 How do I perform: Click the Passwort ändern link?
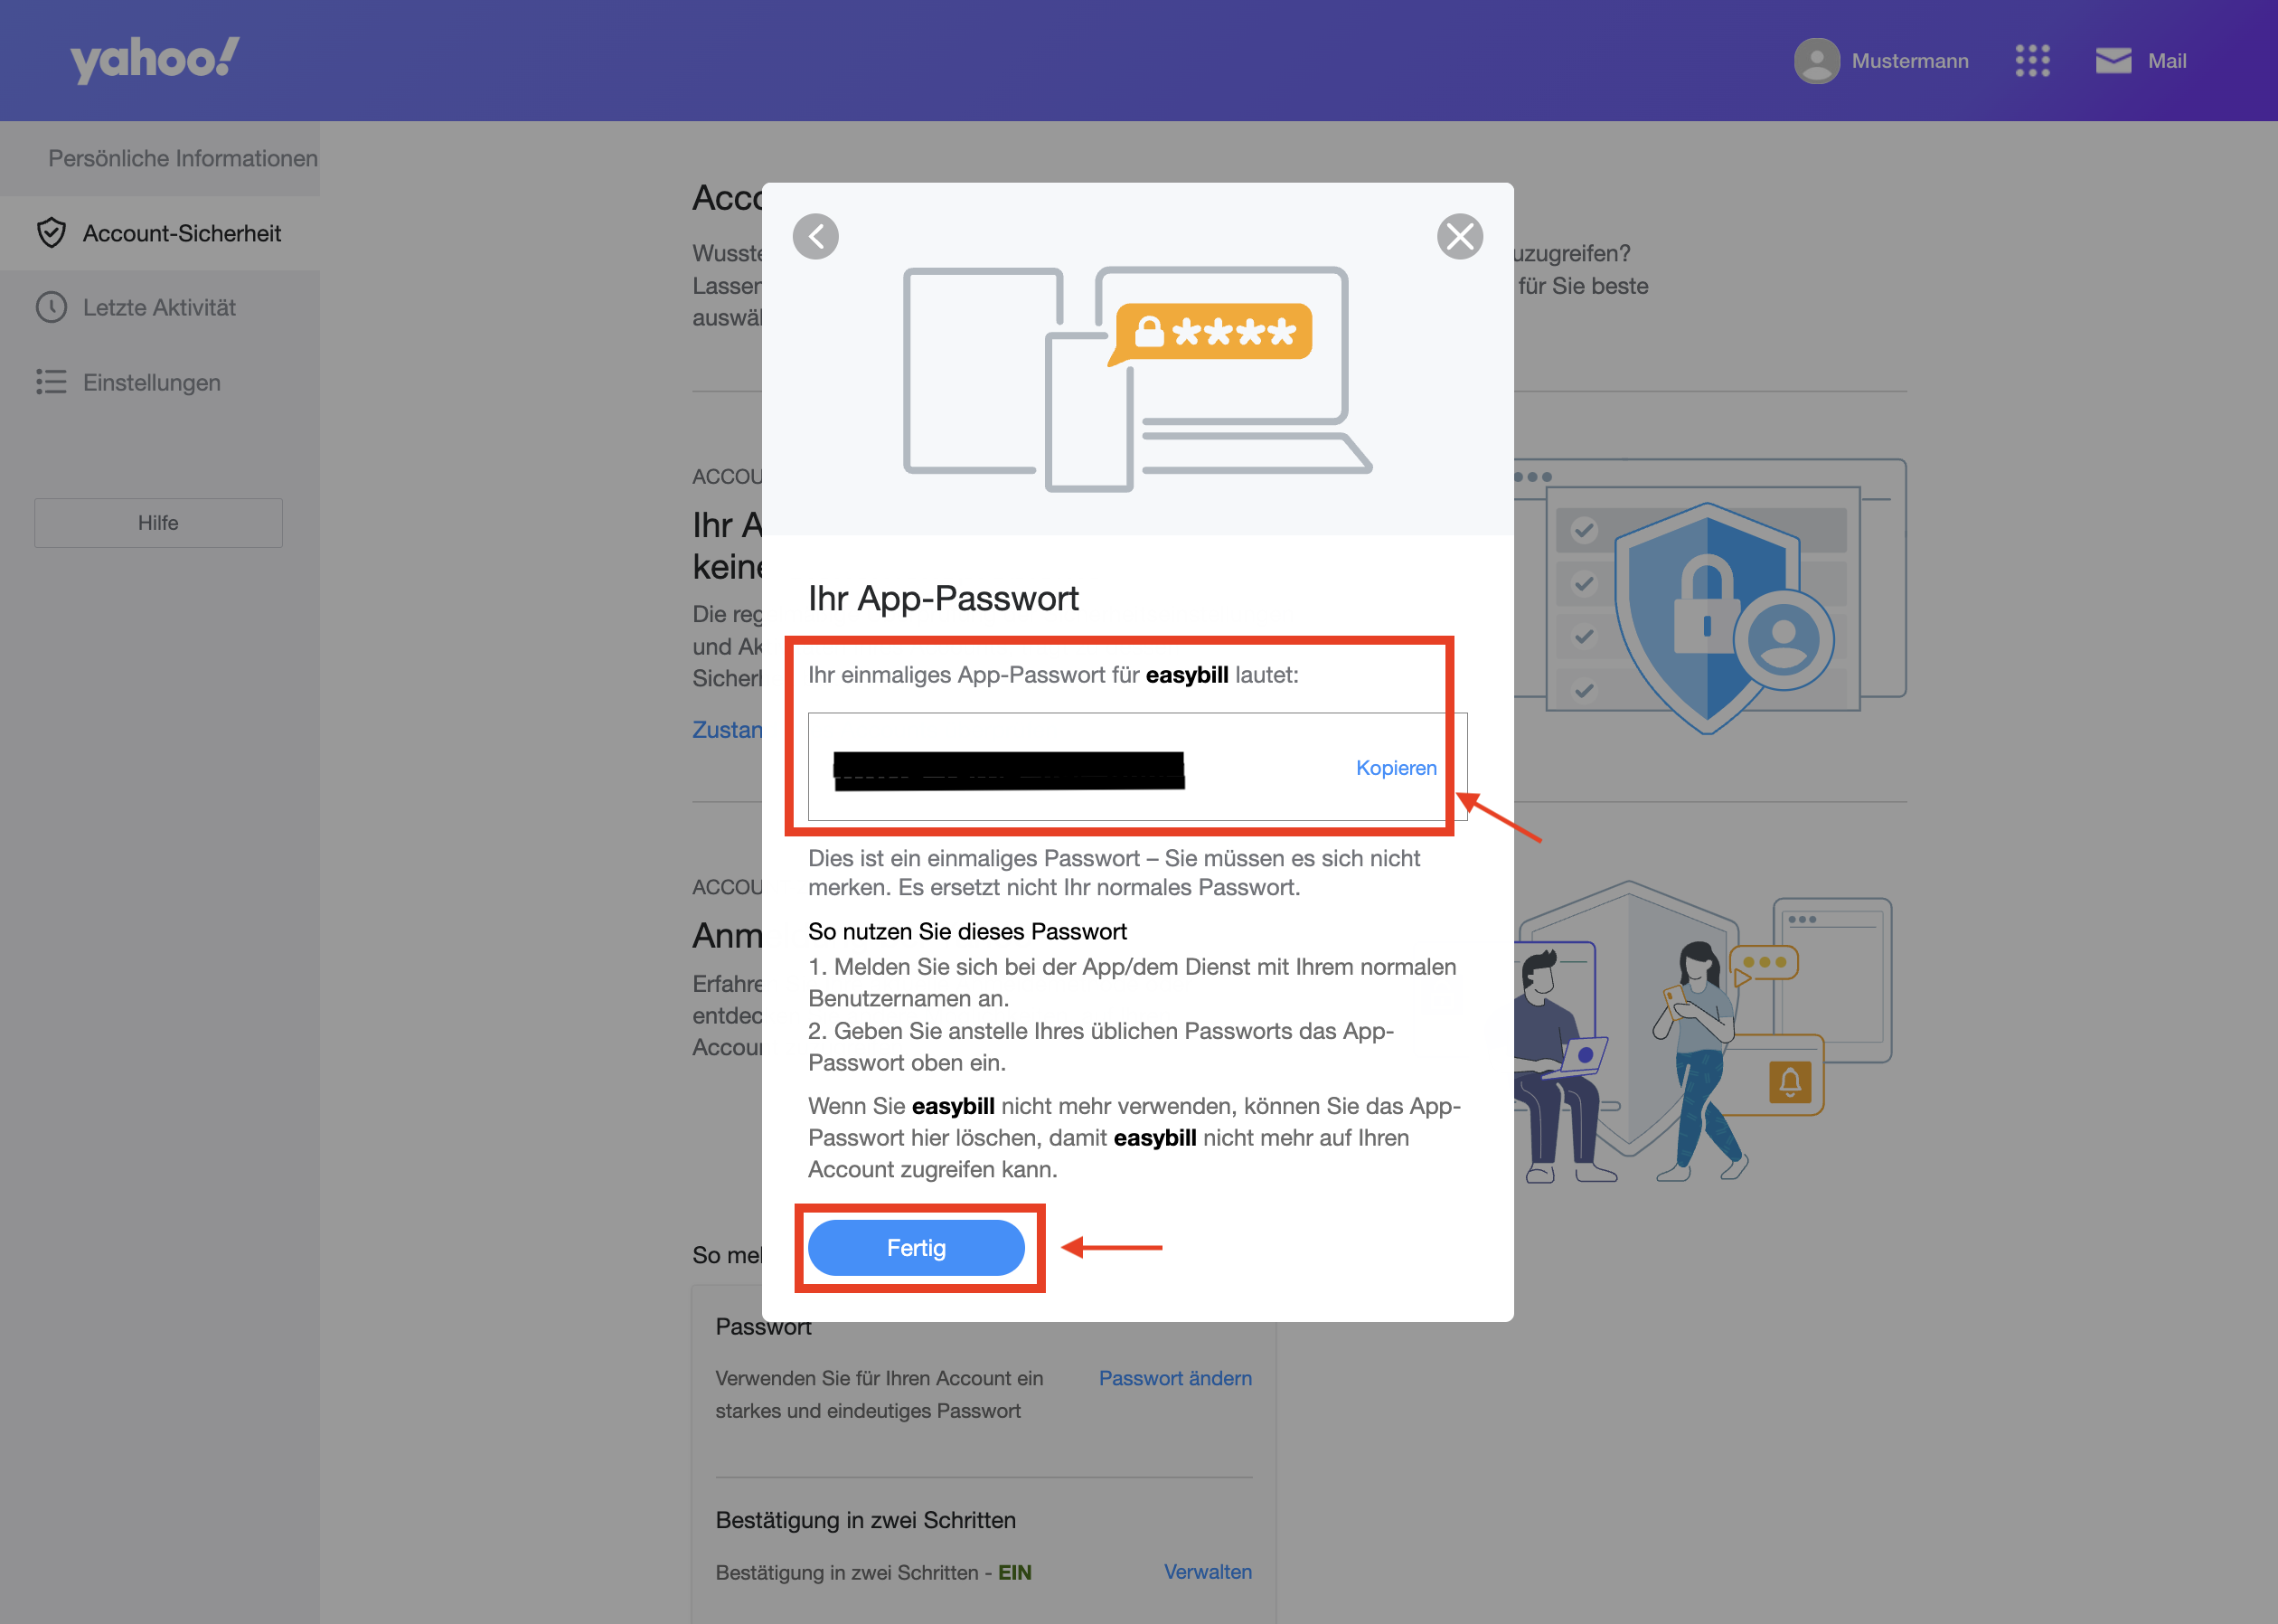coord(1175,1378)
